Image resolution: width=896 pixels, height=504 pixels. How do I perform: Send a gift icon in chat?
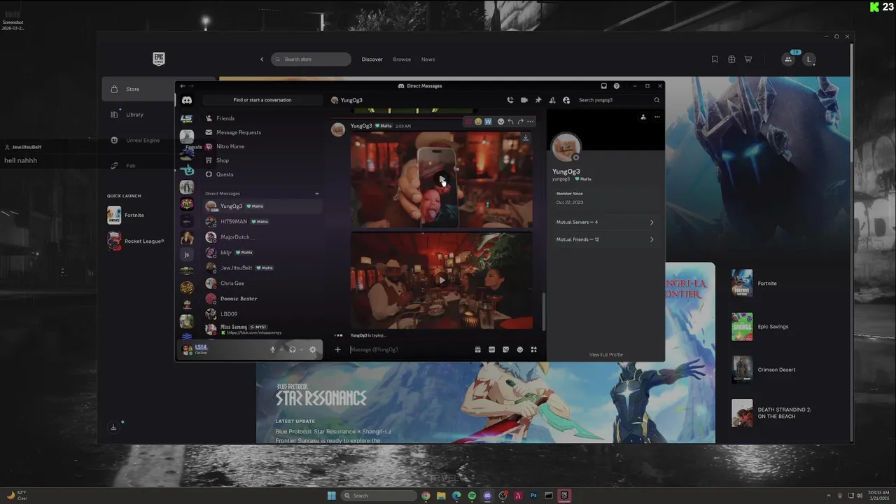pos(477,349)
